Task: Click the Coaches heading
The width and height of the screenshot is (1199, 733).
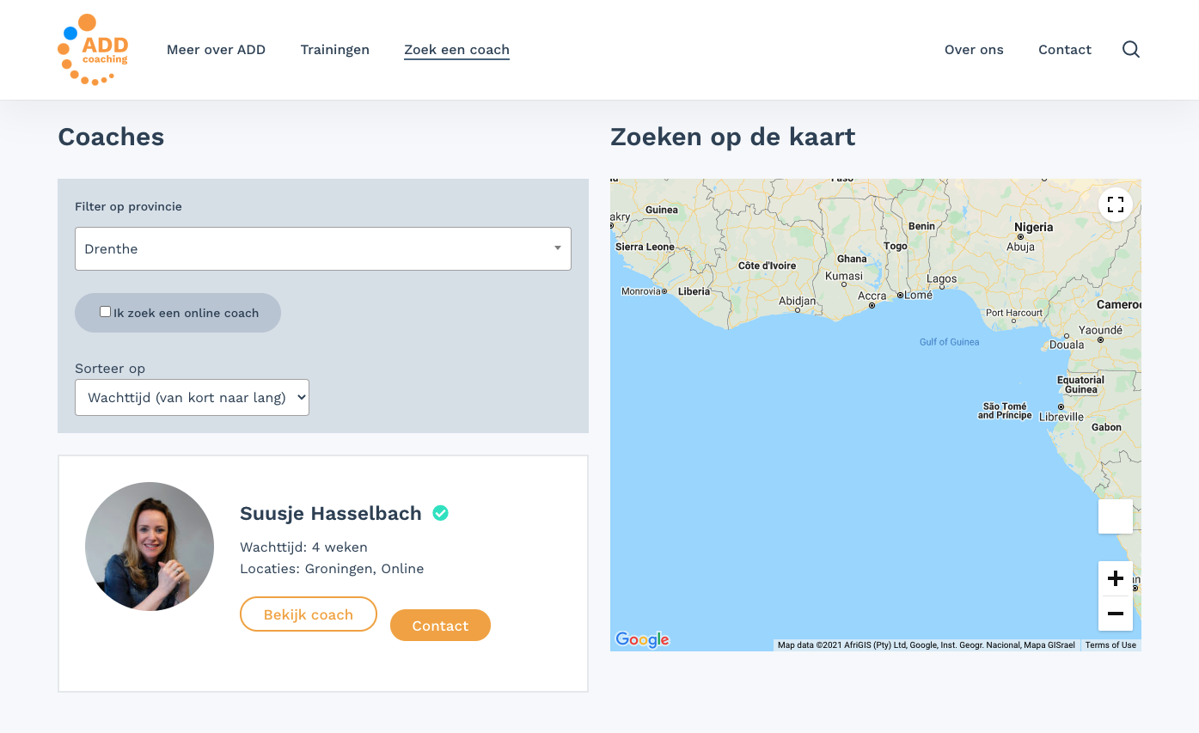Action: point(111,137)
